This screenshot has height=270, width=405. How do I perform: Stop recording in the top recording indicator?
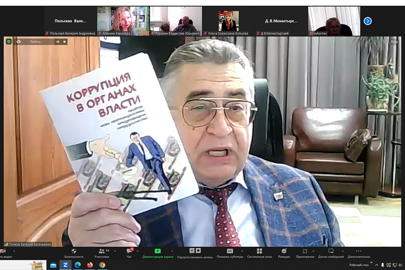tap(64, 41)
